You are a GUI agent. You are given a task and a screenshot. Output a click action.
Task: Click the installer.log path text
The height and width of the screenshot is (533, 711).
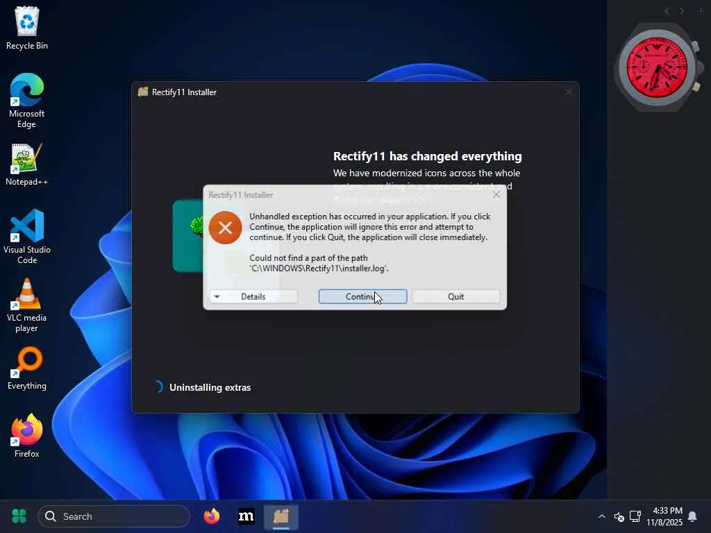(319, 269)
